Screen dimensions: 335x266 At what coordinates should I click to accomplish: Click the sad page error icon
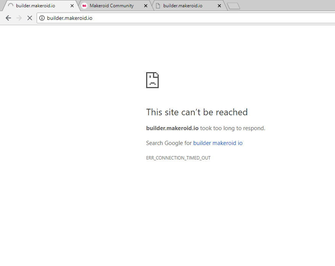click(152, 80)
